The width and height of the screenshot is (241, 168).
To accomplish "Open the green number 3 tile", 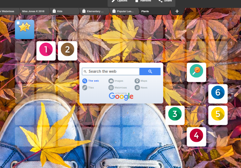I will [175, 115].
